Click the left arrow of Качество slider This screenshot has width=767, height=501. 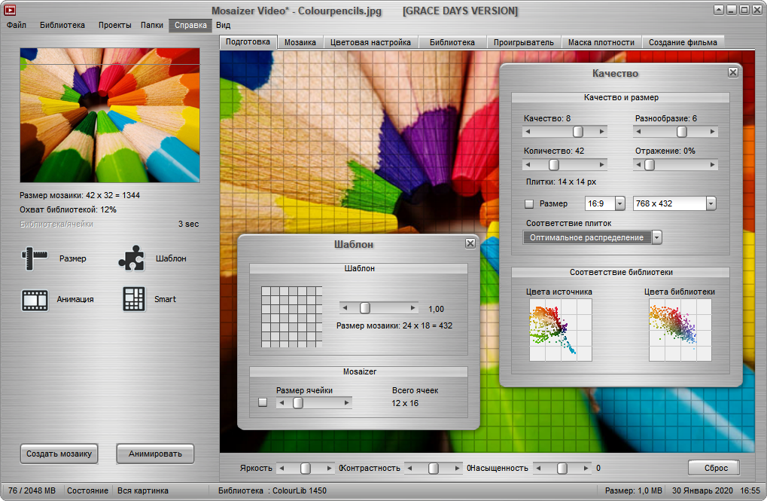528,132
